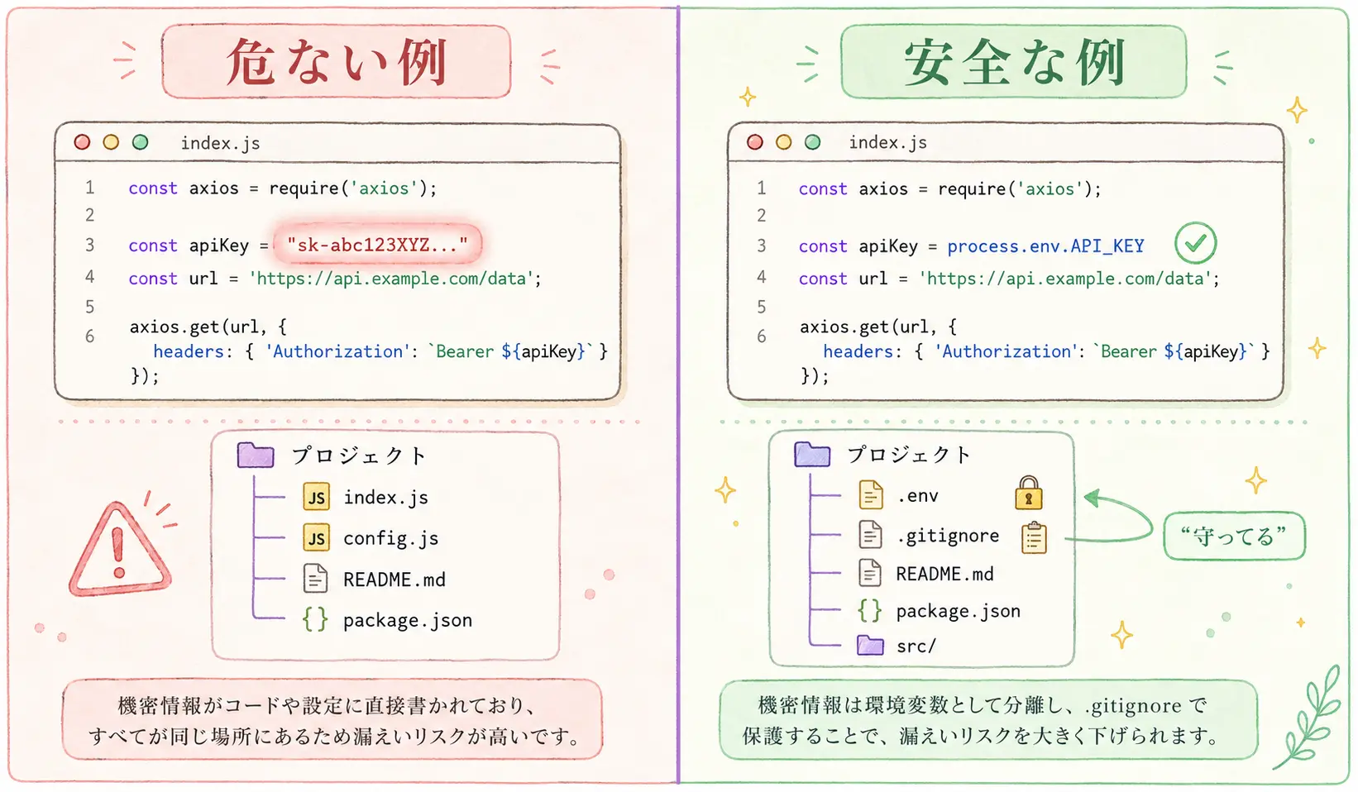Select .env in the right project tree
Screen dimensions: 1358x792
coord(917,496)
